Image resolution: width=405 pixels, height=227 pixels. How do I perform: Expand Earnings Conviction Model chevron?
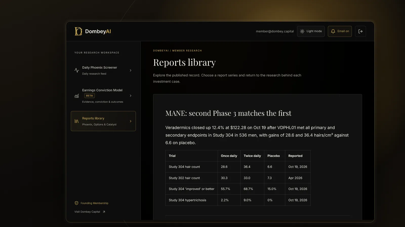(131, 96)
